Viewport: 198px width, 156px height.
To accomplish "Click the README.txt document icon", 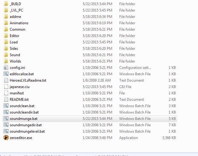I will 6,100.
